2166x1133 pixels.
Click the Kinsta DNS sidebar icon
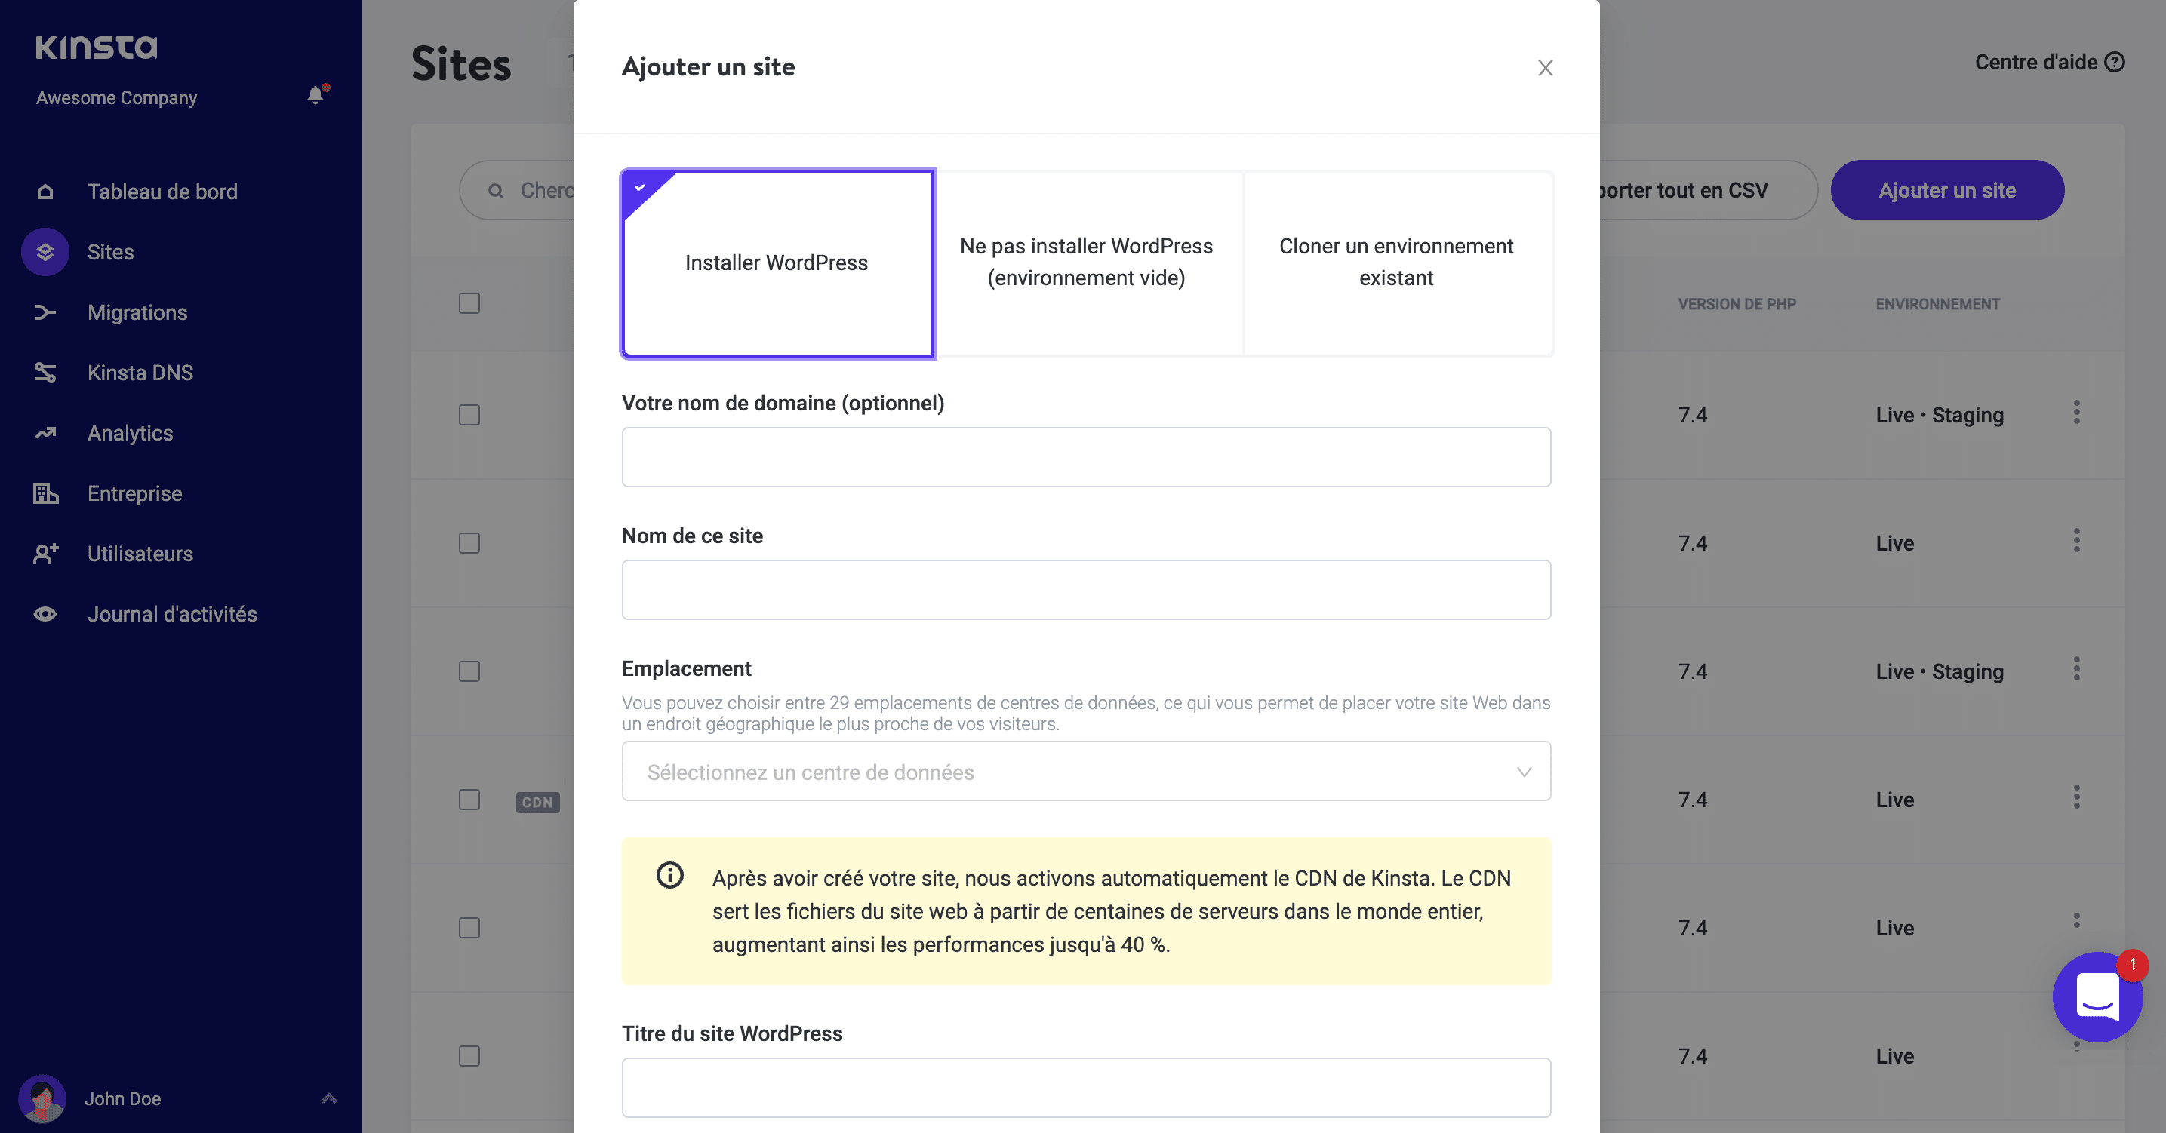click(43, 373)
